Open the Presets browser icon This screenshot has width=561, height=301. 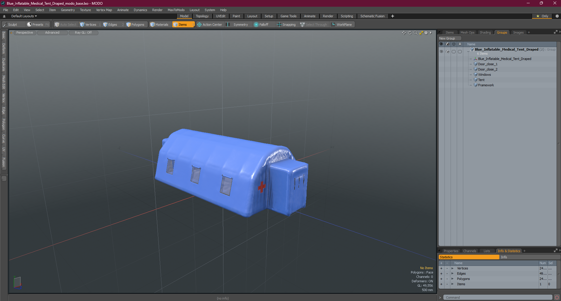coord(29,25)
